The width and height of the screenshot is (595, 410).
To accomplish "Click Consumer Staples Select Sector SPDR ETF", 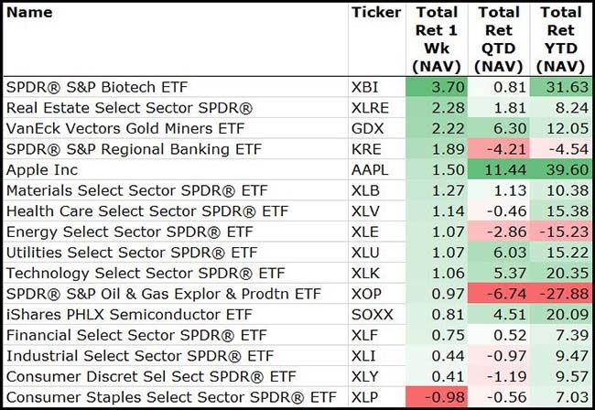I will tap(170, 398).
